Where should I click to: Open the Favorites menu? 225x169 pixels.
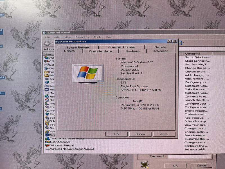(82, 37)
